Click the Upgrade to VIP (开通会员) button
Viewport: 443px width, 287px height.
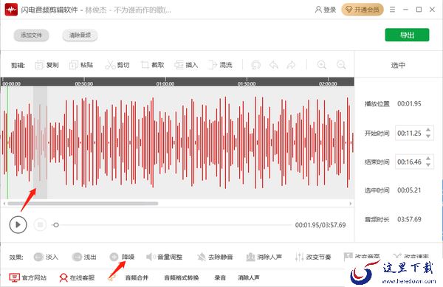[x=363, y=10]
